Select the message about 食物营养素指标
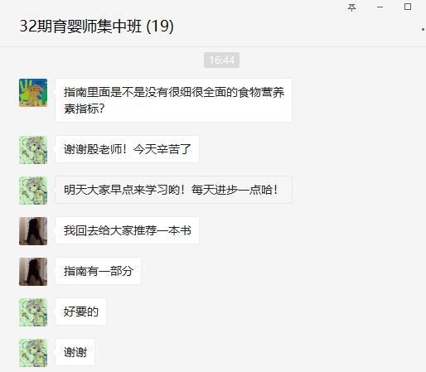The height and width of the screenshot is (372, 426). pos(173,100)
